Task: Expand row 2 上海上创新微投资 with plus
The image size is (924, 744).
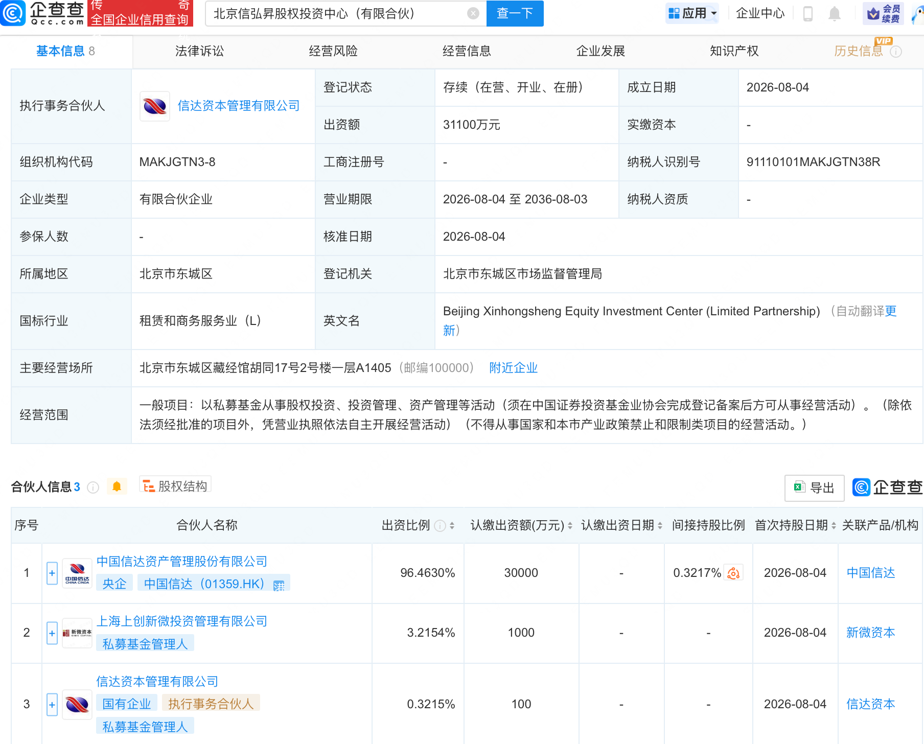Action: [x=52, y=634]
